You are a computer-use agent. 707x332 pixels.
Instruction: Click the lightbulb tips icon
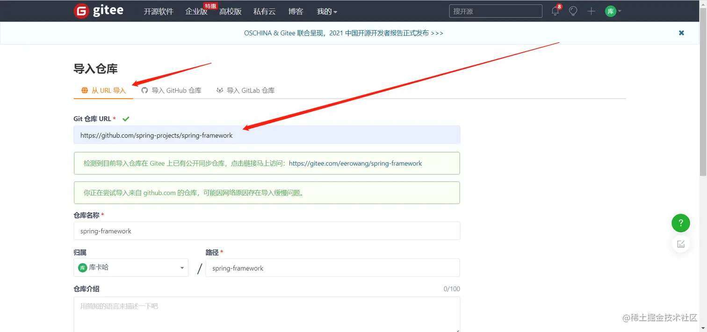(x=573, y=11)
